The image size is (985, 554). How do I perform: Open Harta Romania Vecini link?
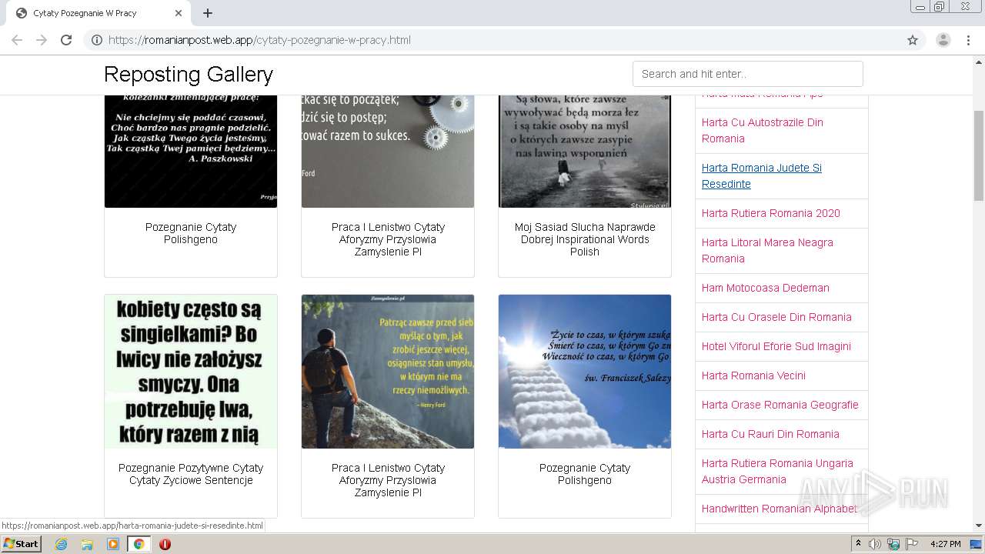point(753,375)
